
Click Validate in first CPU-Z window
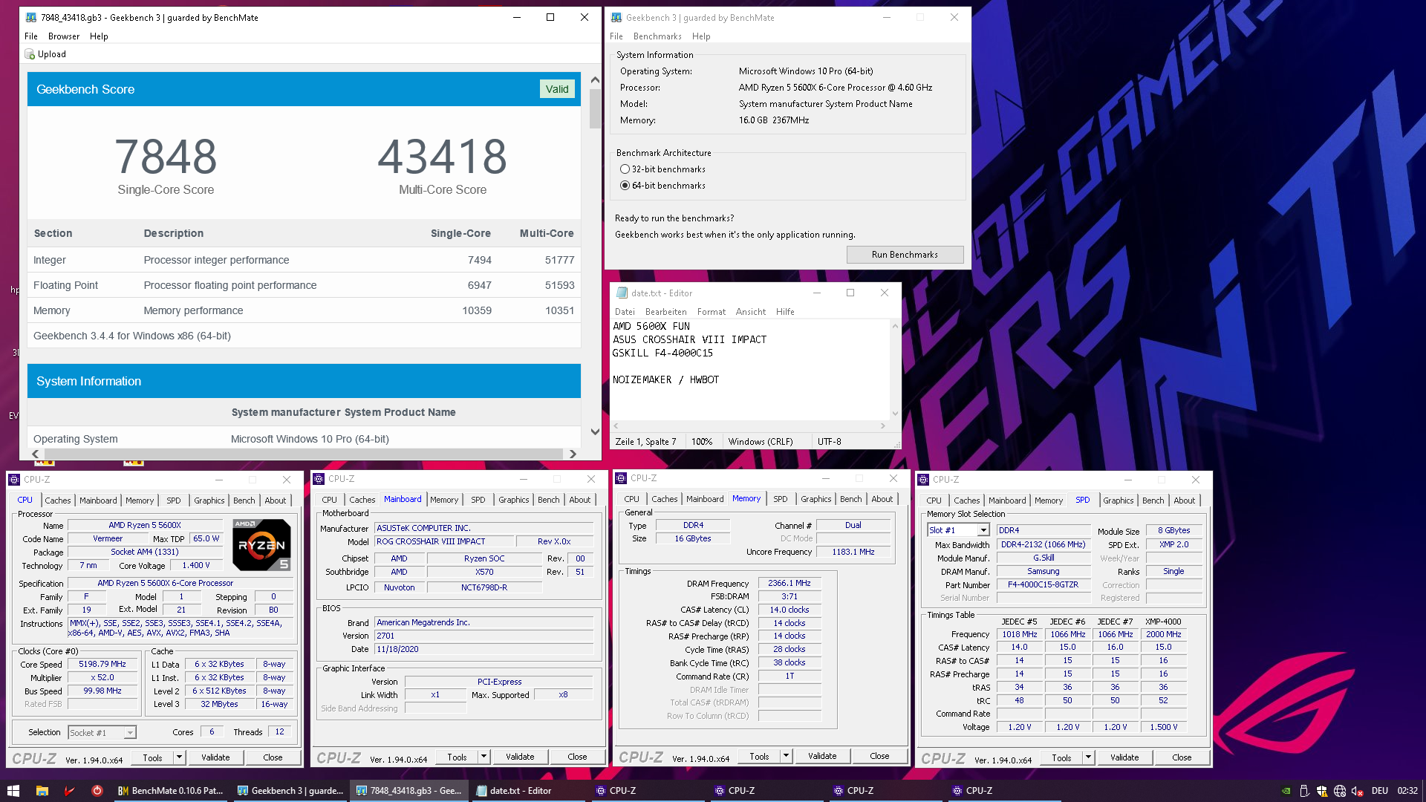215,757
